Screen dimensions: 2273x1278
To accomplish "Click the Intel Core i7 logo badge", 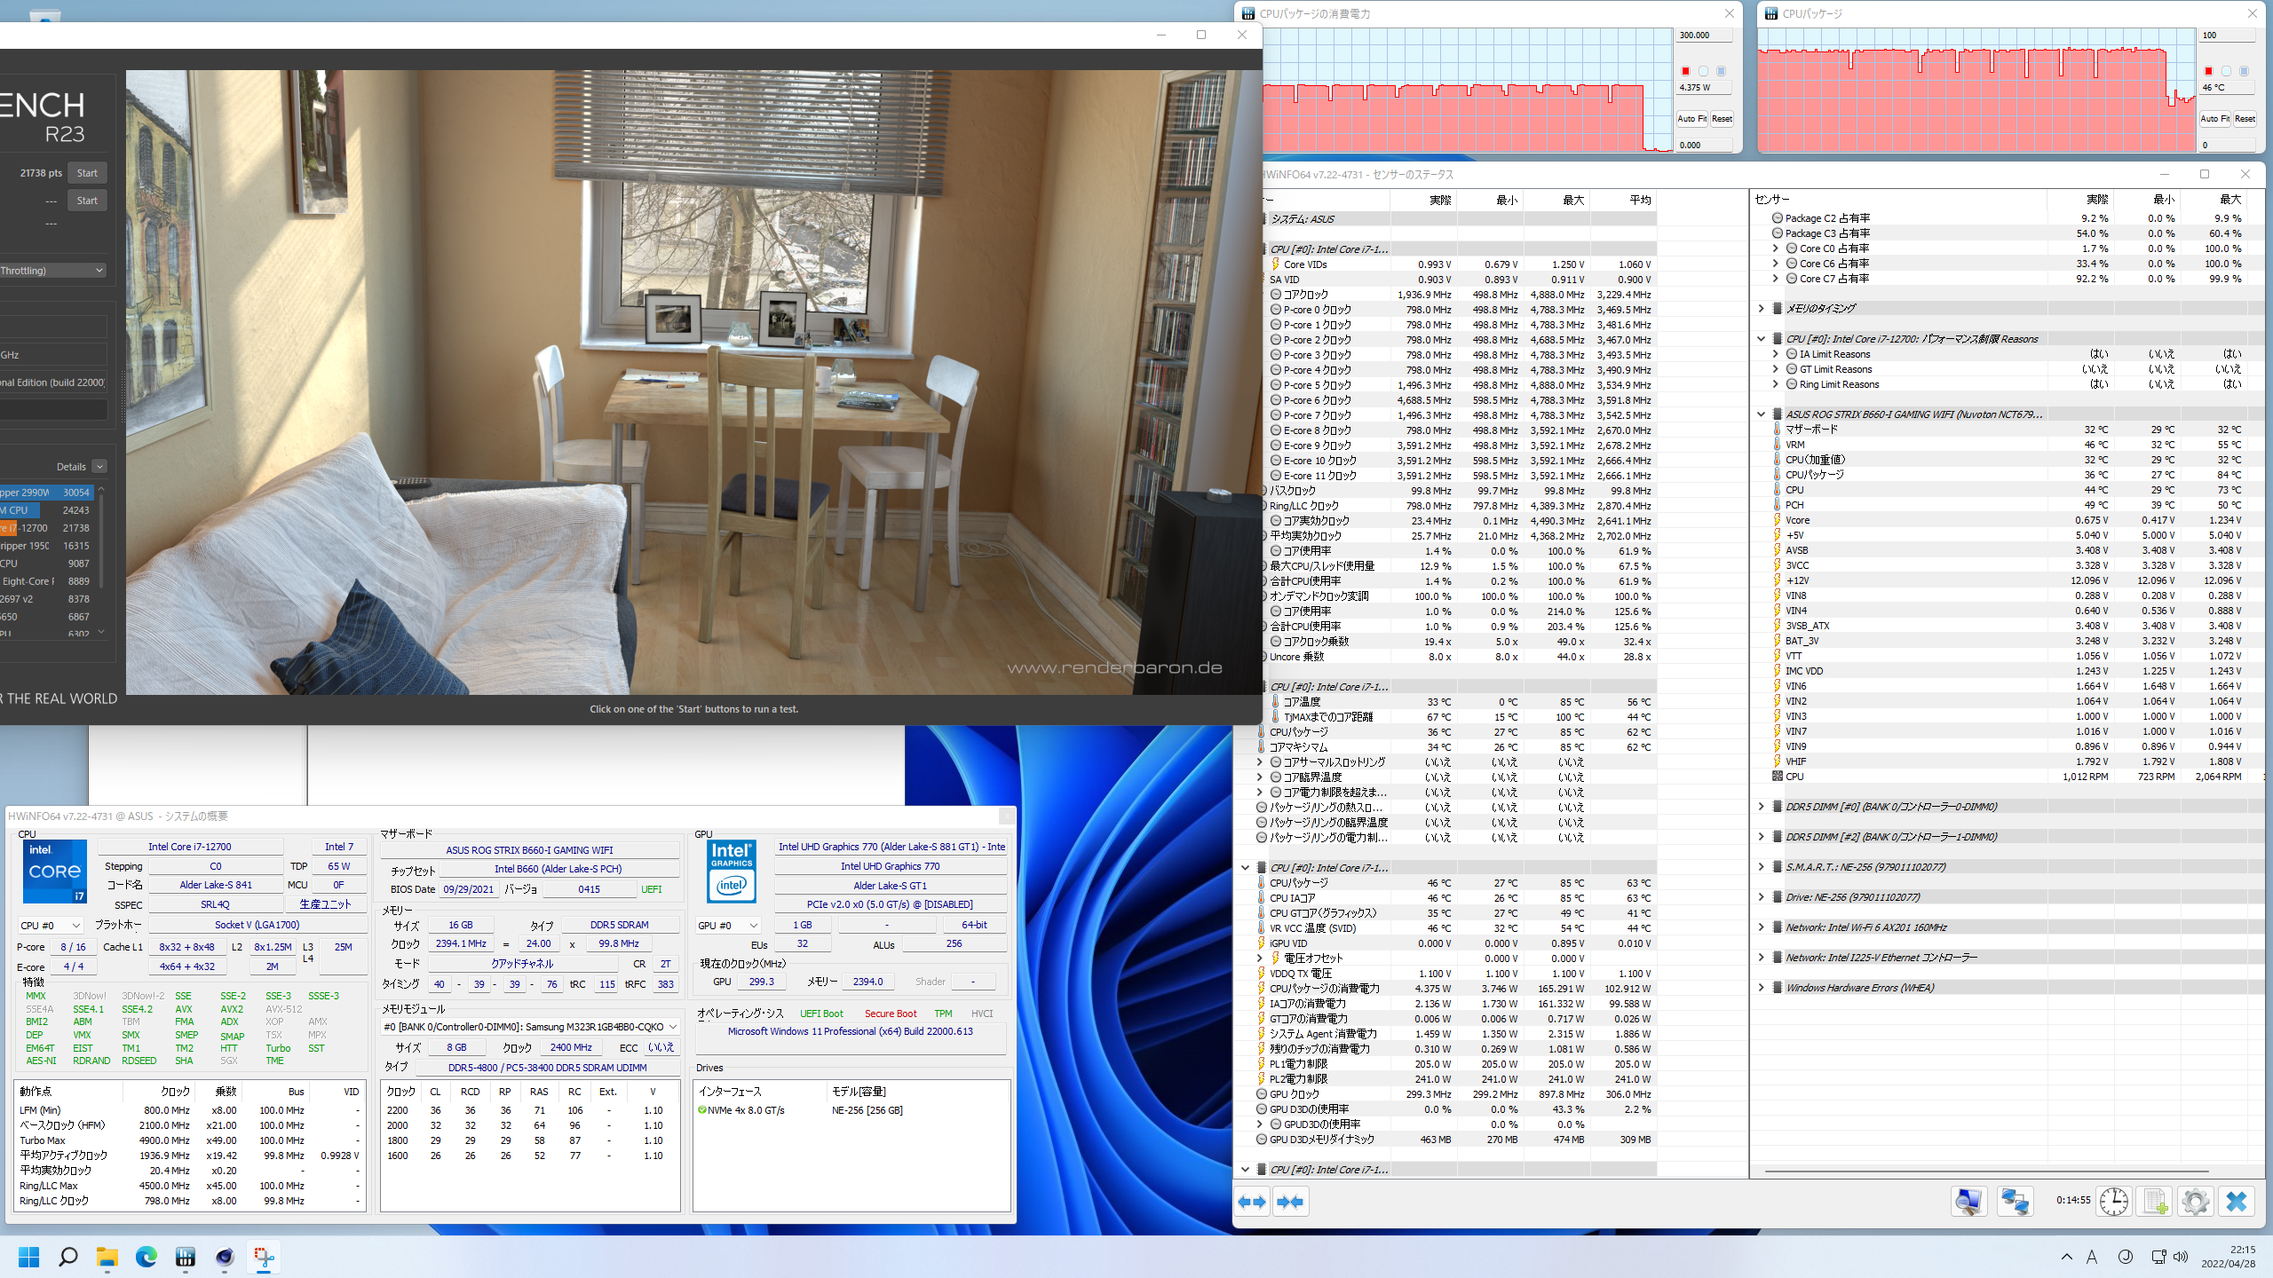I will click(x=55, y=872).
